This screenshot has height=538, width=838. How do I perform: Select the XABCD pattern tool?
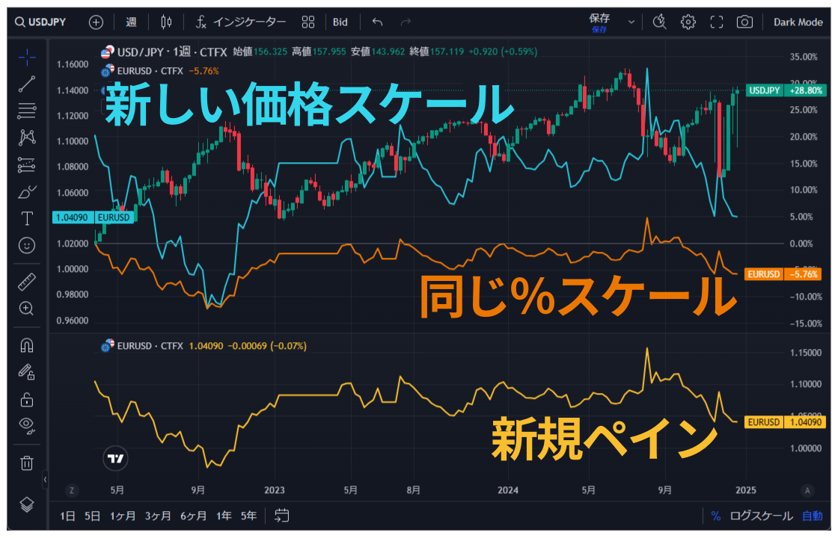[x=27, y=137]
